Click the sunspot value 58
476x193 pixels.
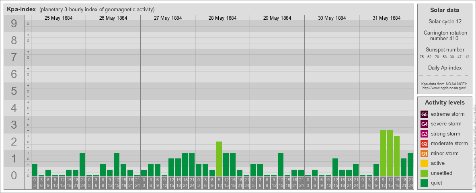pyautogui.click(x=444, y=57)
